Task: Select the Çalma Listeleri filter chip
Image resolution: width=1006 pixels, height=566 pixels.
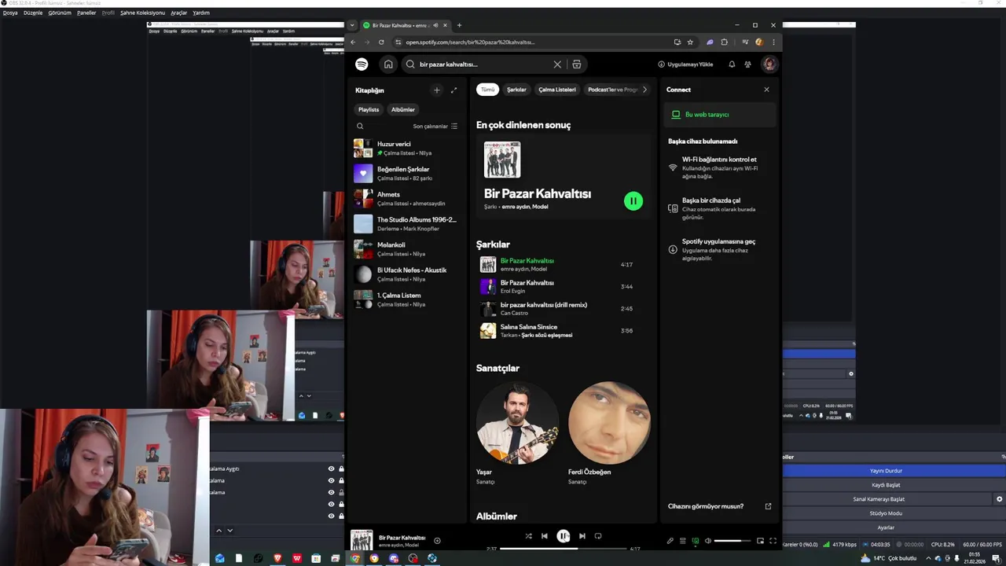Action: click(x=557, y=90)
